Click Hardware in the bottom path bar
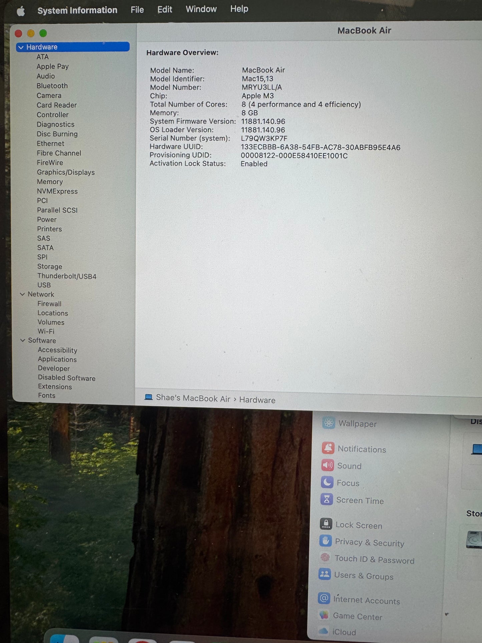 [x=257, y=400]
